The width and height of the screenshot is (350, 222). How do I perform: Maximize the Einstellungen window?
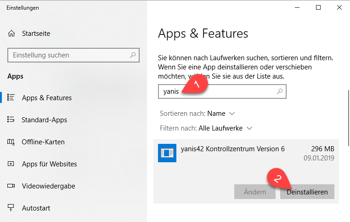point(318,7)
